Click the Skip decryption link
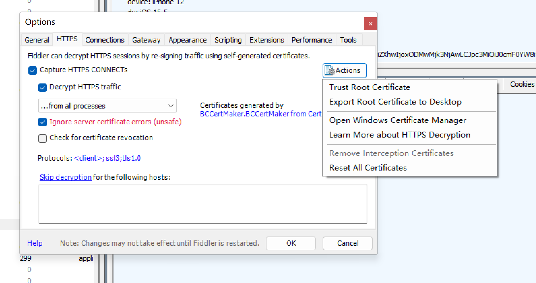 tap(65, 177)
